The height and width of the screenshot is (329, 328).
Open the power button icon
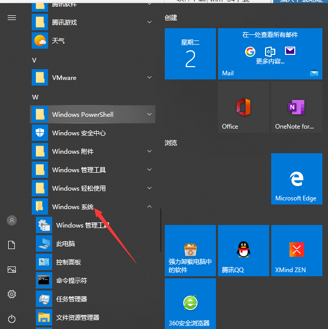(x=12, y=319)
